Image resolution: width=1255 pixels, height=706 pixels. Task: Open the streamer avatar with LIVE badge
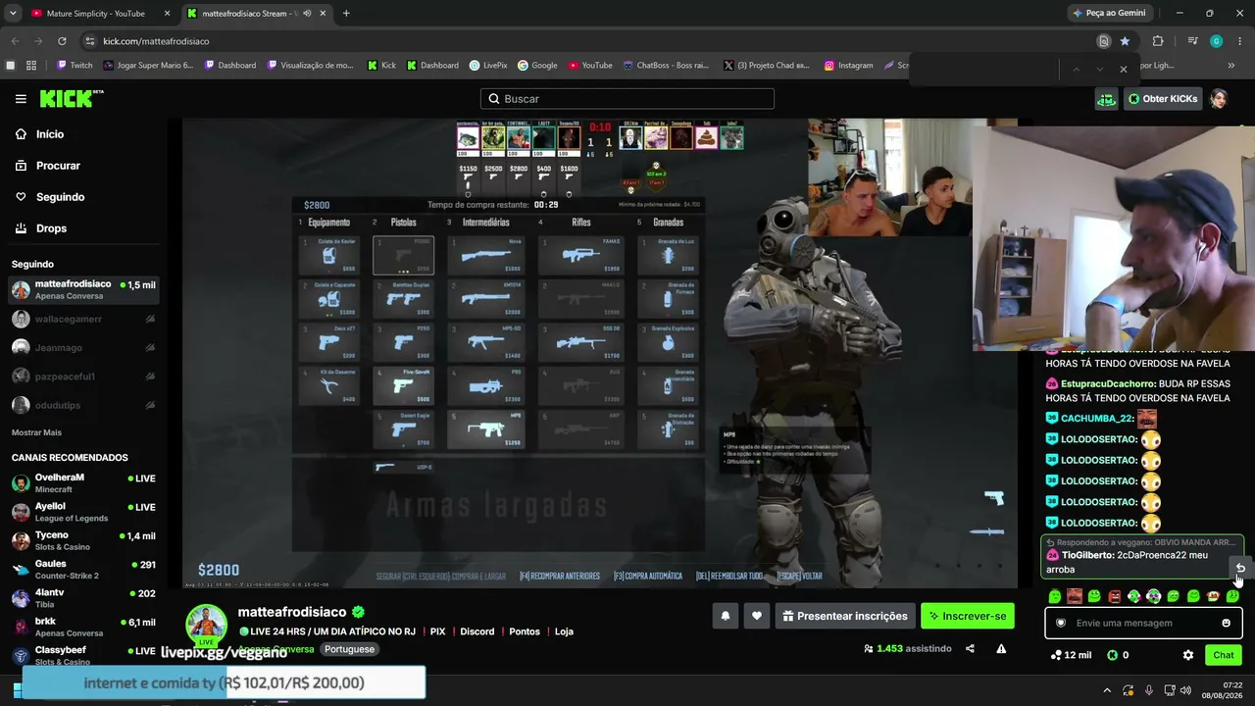(x=207, y=626)
